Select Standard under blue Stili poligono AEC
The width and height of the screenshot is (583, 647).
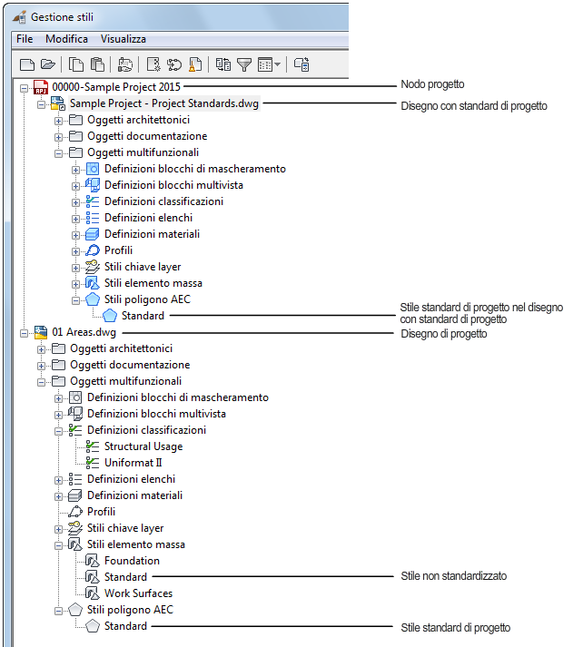[143, 316]
